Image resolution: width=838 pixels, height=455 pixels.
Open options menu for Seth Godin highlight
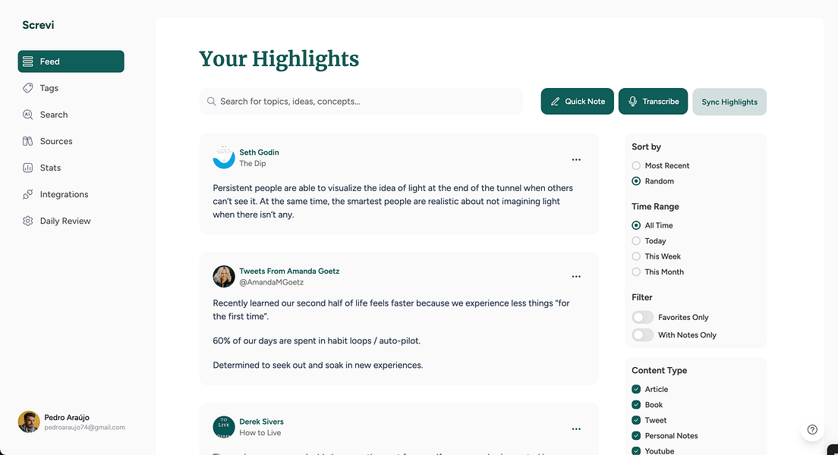pos(576,160)
